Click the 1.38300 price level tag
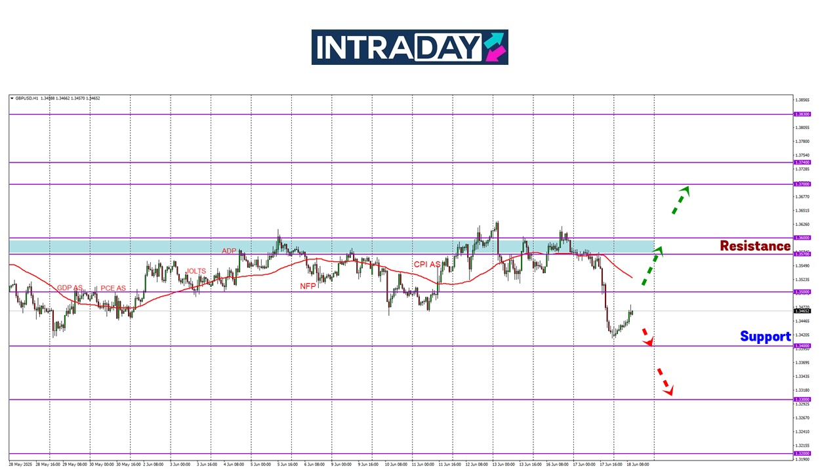Image resolution: width=820 pixels, height=469 pixels. 802,114
